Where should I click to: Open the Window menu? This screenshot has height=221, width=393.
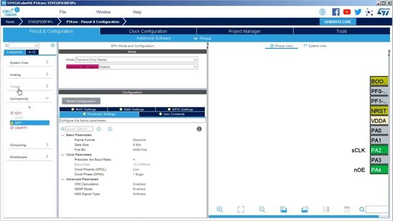(x=103, y=12)
